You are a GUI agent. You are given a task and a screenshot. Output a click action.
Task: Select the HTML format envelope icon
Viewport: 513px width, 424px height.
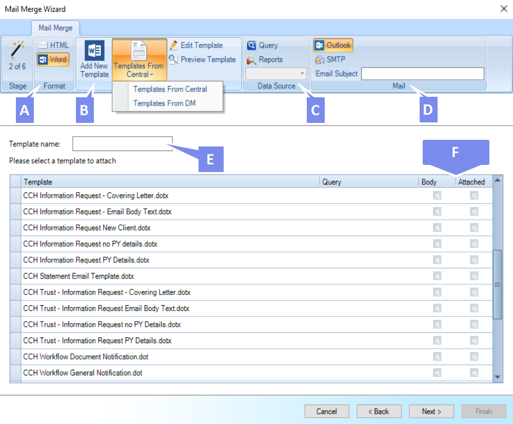pos(43,45)
